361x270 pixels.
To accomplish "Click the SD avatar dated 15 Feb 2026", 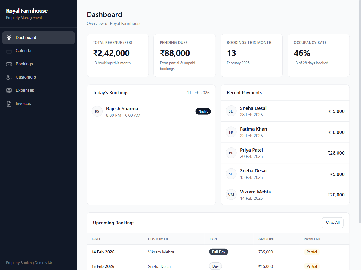I will pos(231,174).
